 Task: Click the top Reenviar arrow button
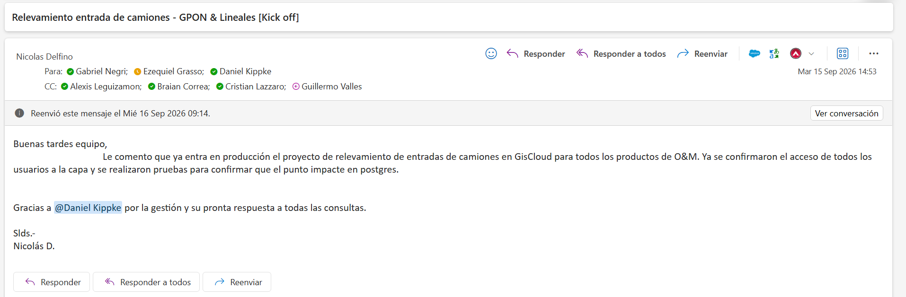pyautogui.click(x=702, y=53)
